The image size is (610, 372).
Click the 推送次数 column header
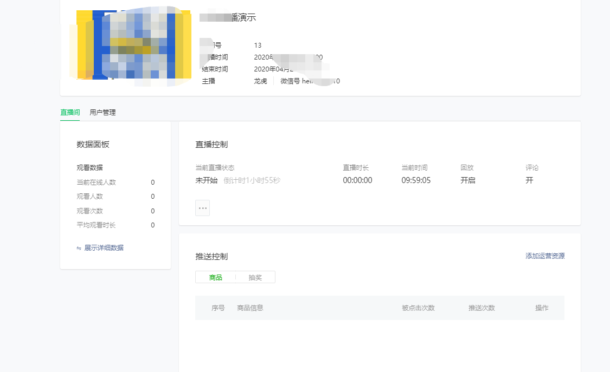click(481, 308)
